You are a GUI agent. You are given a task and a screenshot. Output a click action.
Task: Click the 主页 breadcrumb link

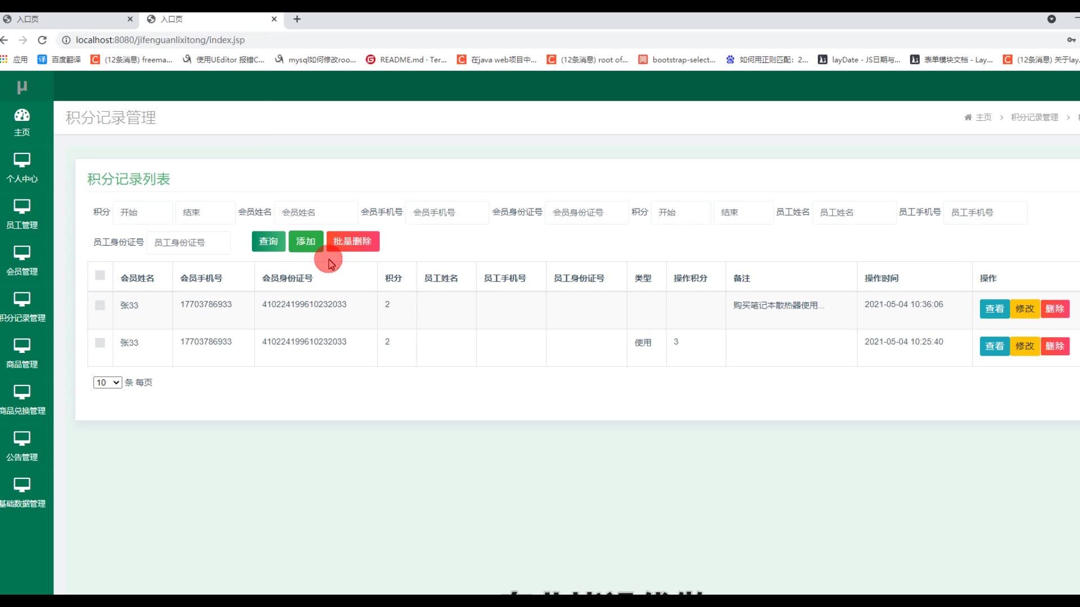(x=983, y=117)
